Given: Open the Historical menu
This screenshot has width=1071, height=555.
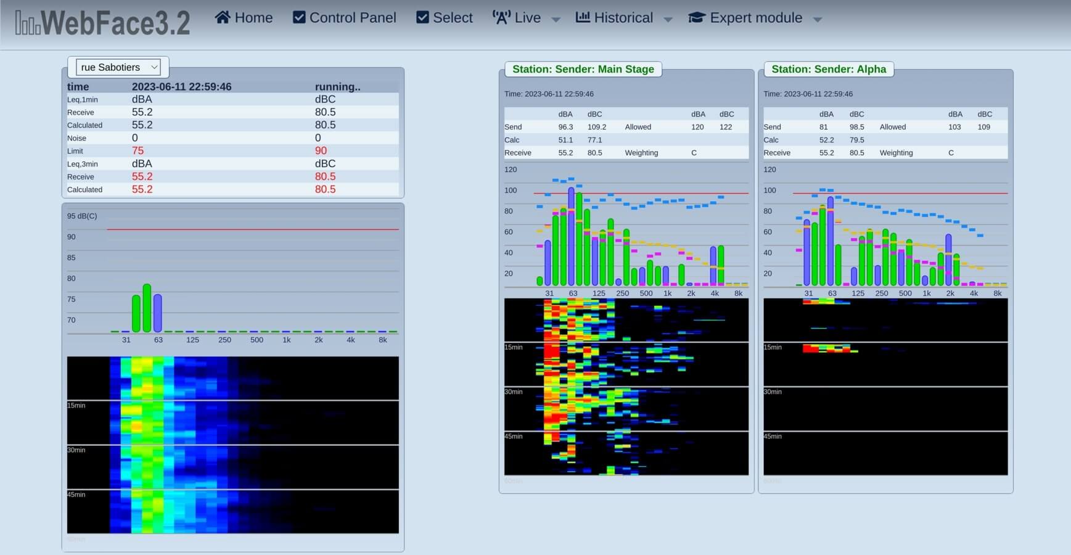Looking at the screenshot, I should [623, 17].
